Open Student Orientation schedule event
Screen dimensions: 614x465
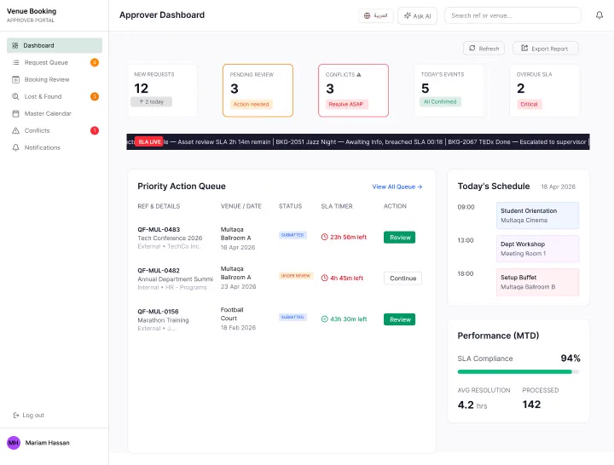click(x=537, y=215)
